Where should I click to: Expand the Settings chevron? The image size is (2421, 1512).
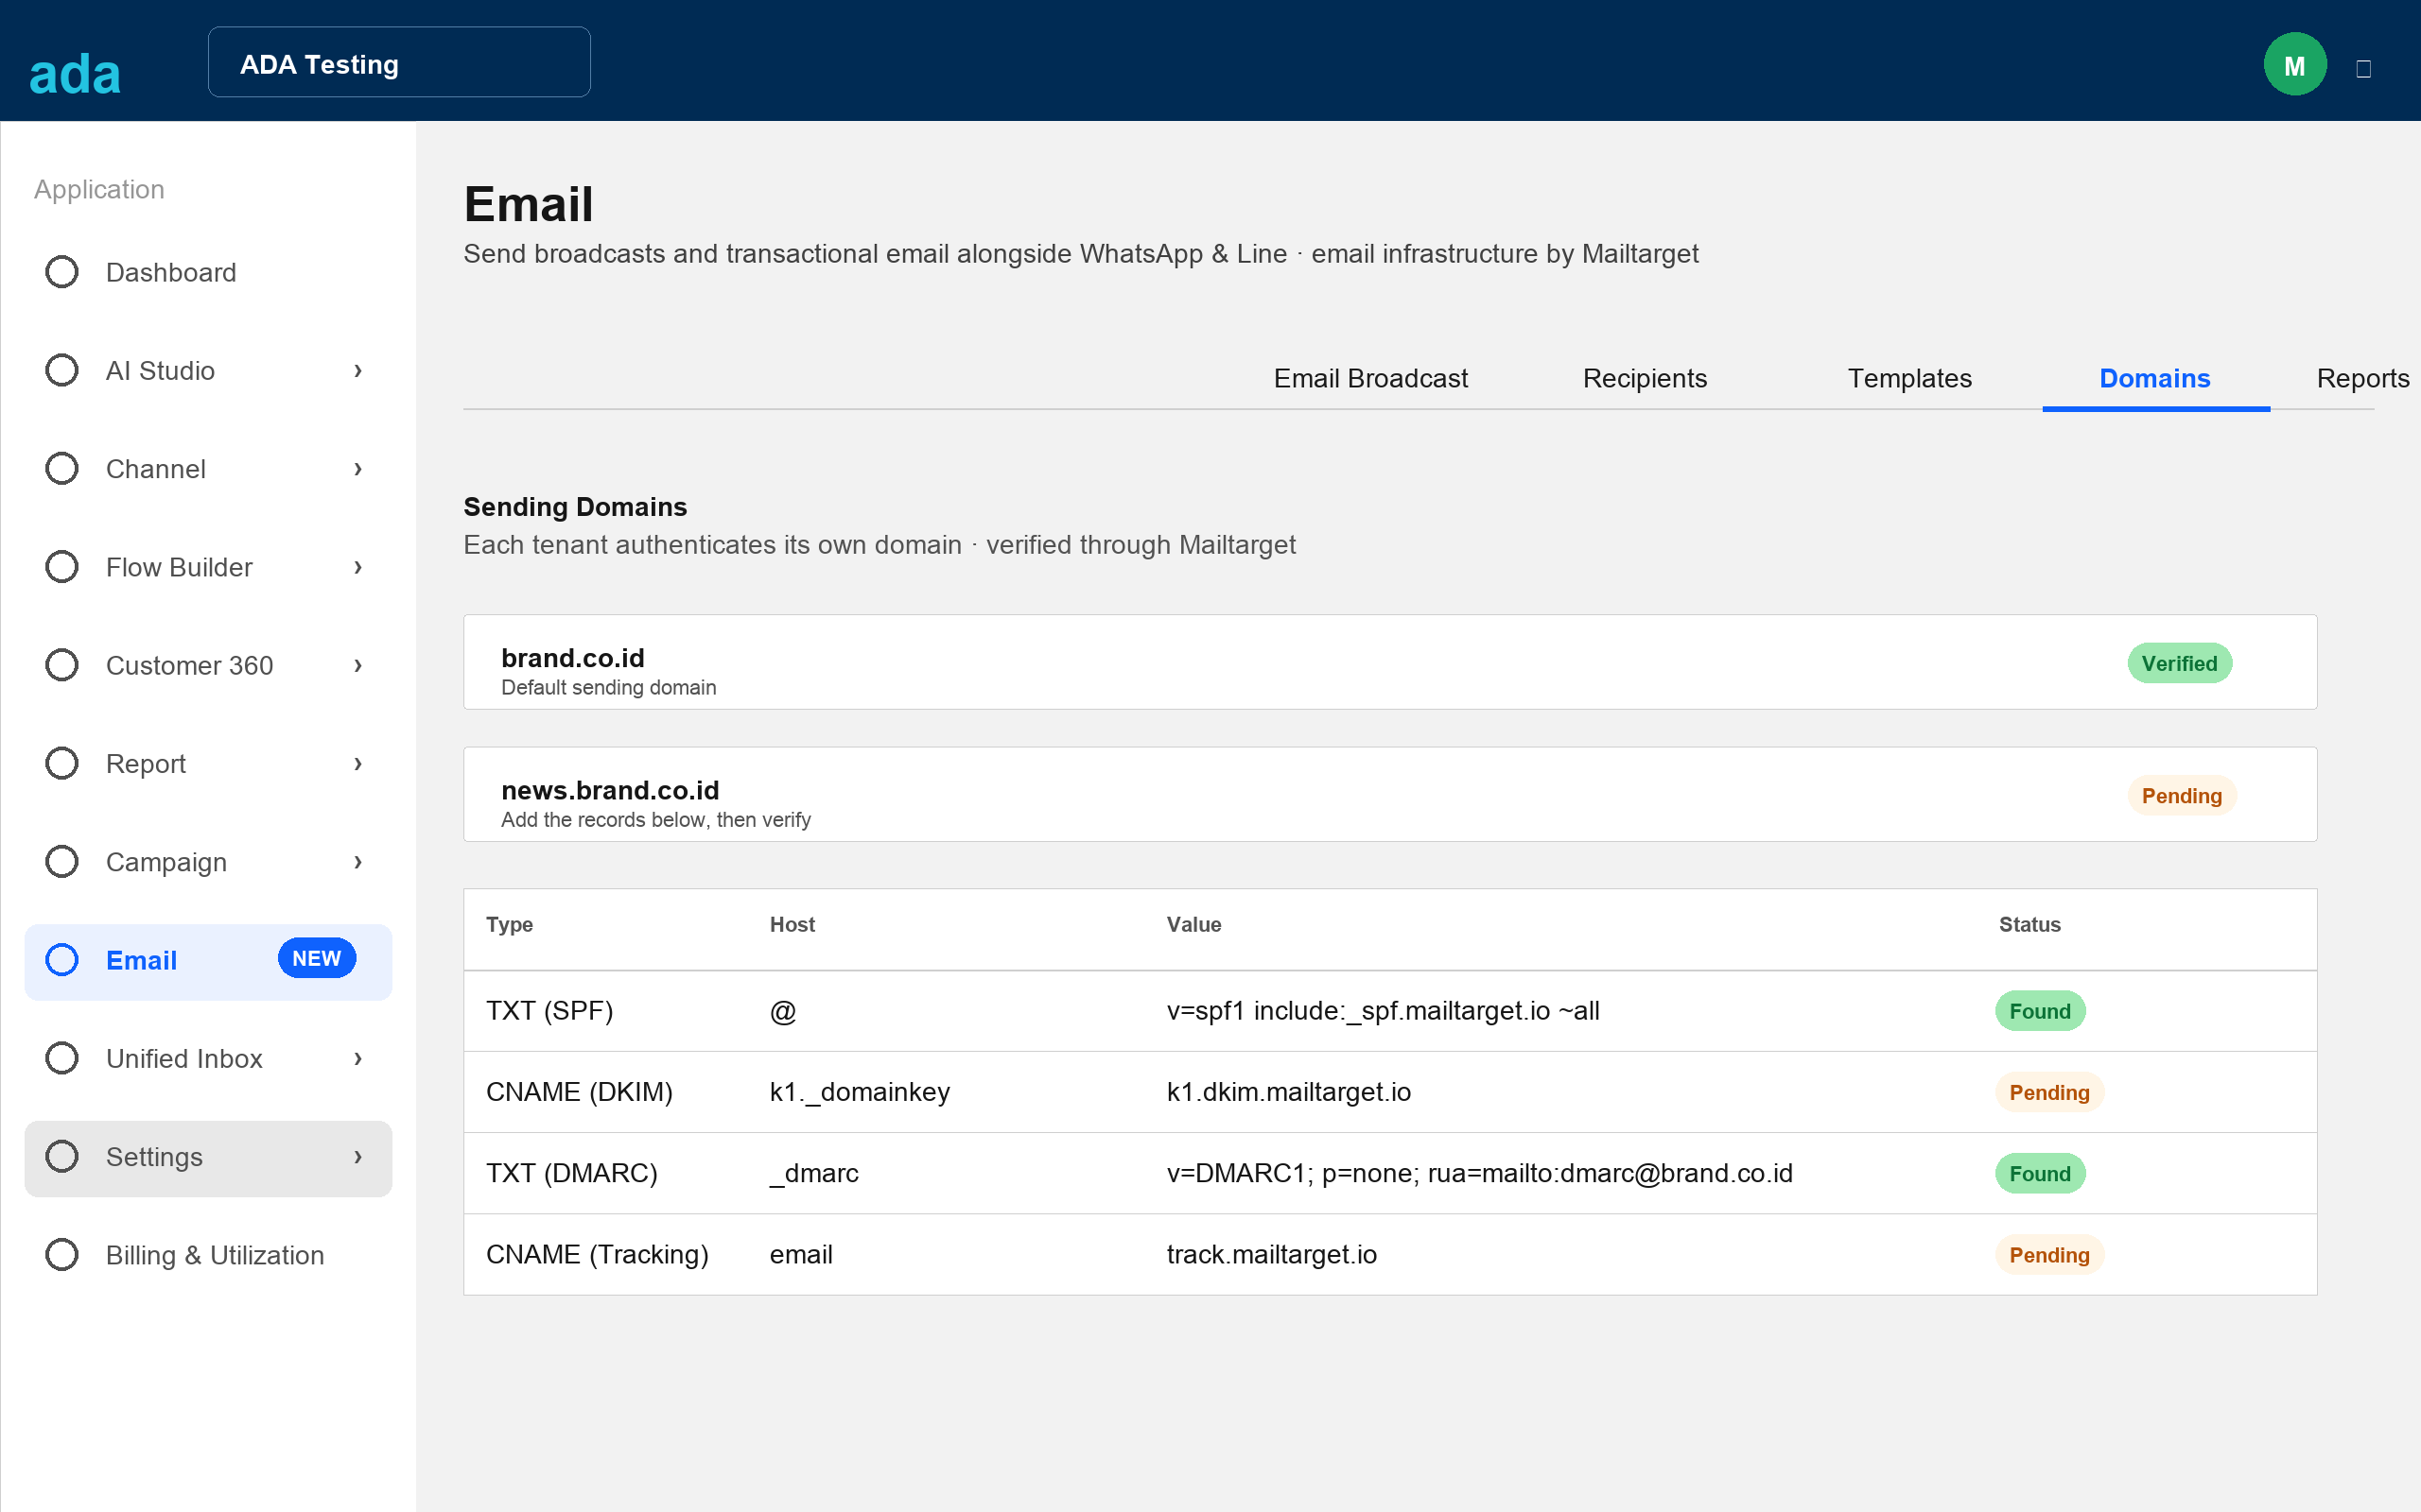[358, 1156]
